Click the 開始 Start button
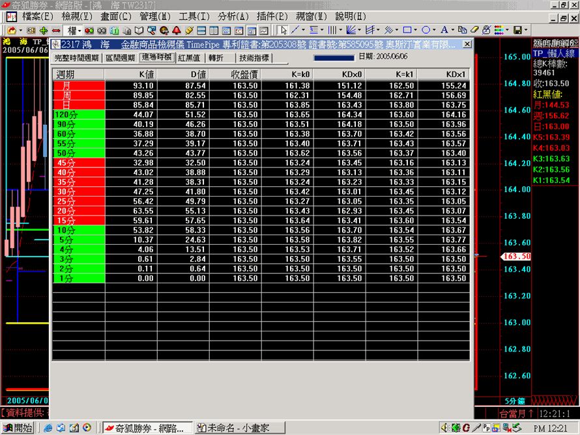580x435 pixels. (18, 428)
